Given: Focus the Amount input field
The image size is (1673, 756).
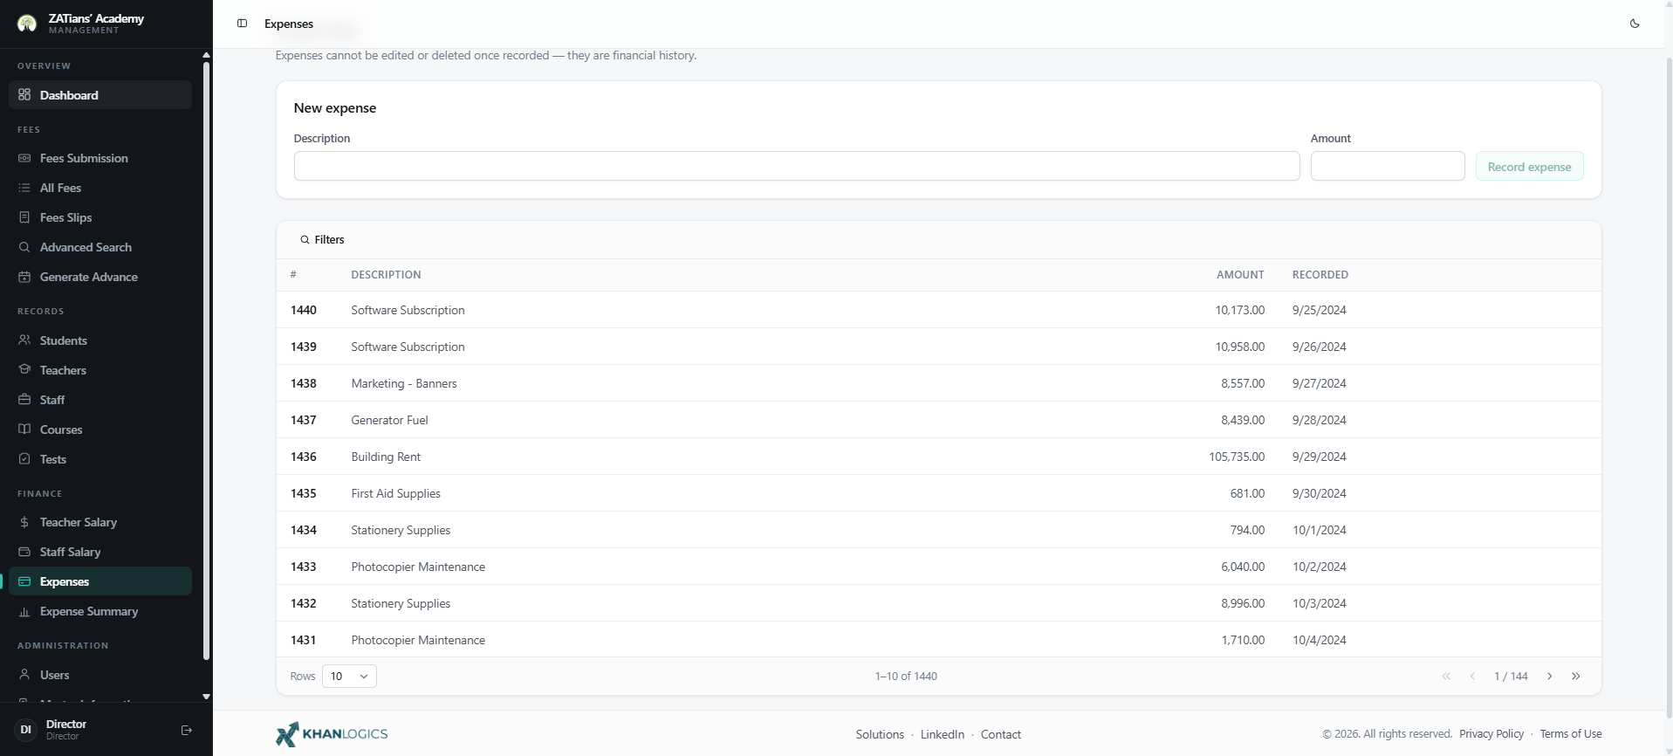Looking at the screenshot, I should [1388, 166].
